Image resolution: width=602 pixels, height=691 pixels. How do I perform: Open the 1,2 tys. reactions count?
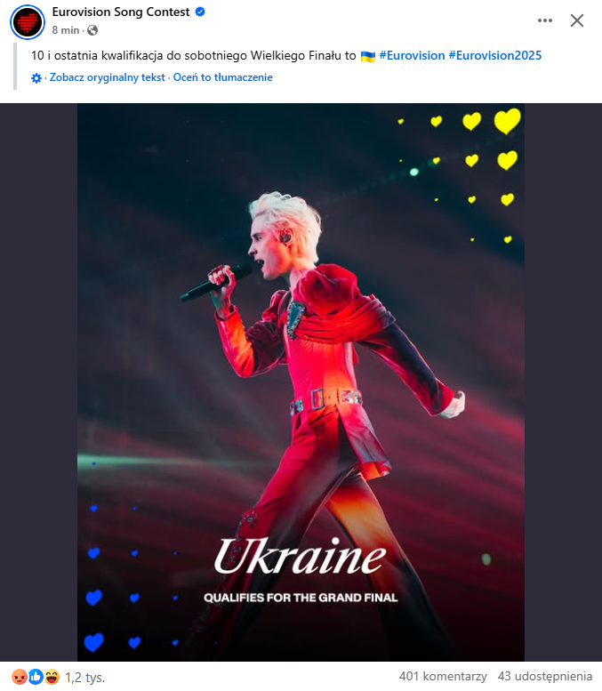[85, 677]
